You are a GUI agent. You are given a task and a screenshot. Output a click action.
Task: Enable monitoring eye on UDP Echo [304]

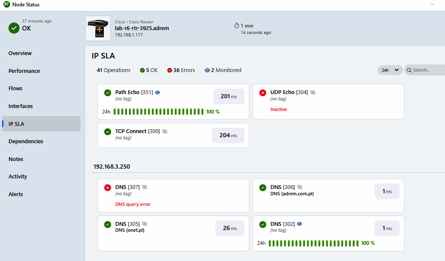313,92
